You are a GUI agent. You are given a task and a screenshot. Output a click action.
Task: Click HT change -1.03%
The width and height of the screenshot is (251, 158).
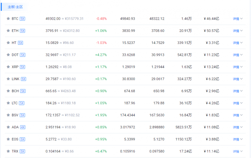pyautogui.click(x=101, y=43)
